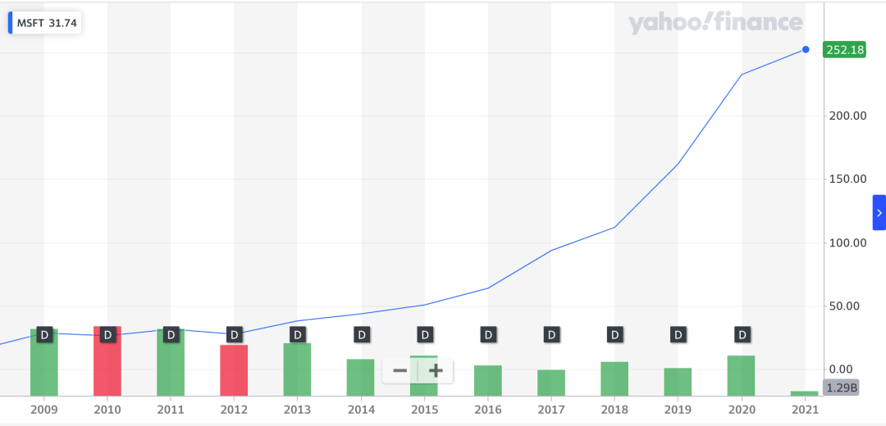Click the 2016 dividend D marker
886x426 pixels.
[x=488, y=334]
